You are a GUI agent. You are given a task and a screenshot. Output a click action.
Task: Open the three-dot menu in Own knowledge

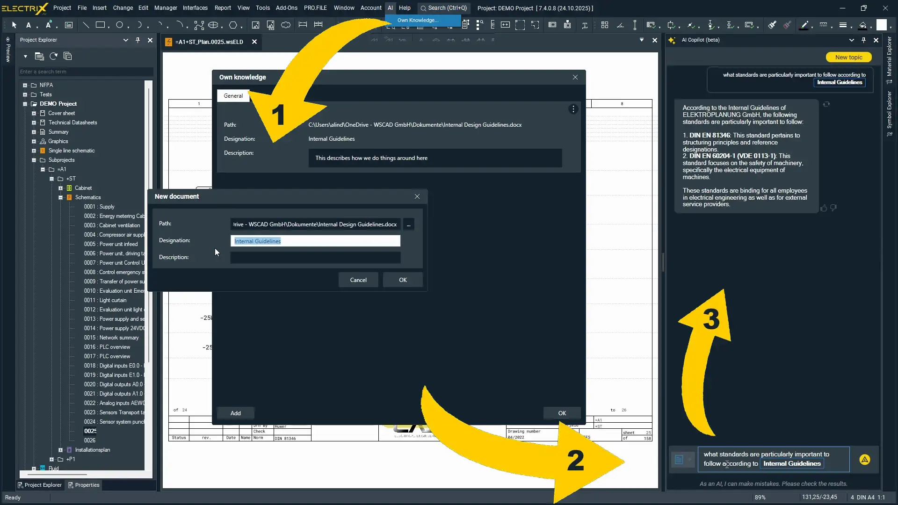[573, 109]
